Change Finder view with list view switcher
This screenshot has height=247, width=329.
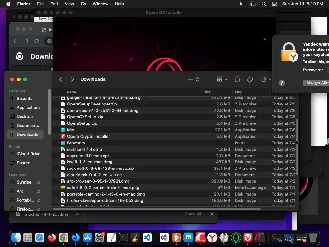tap(193, 79)
